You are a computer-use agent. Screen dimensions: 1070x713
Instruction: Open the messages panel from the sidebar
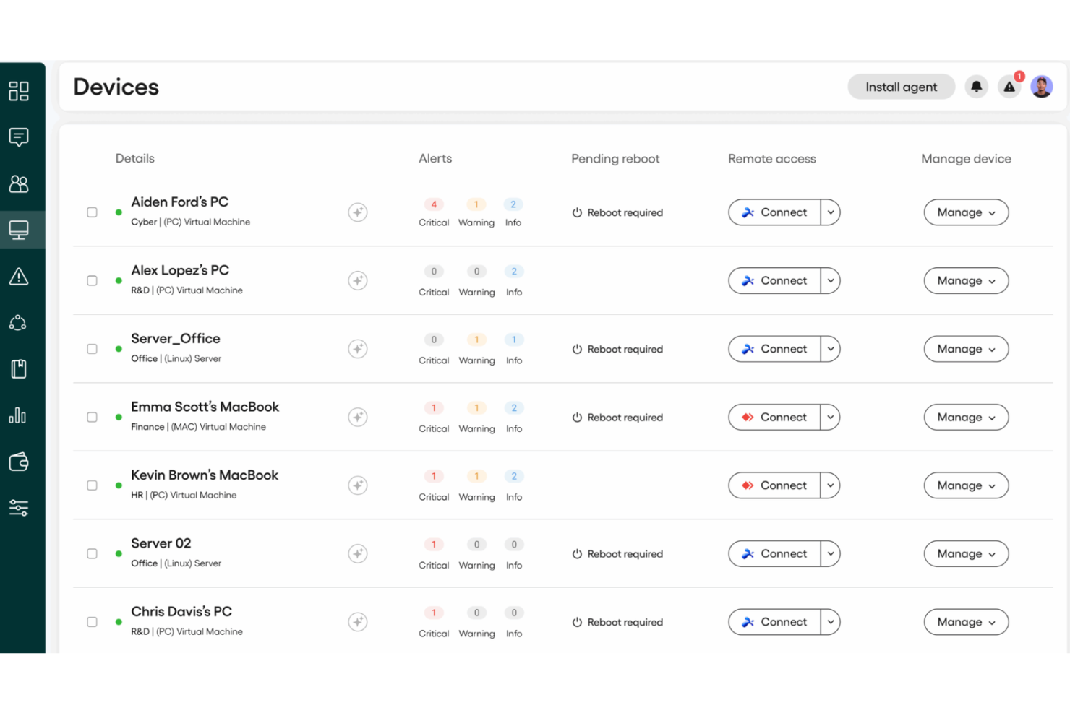19,137
